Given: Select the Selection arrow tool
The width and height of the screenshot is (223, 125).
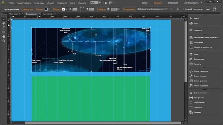Looking at the screenshot, I should coord(4,19).
